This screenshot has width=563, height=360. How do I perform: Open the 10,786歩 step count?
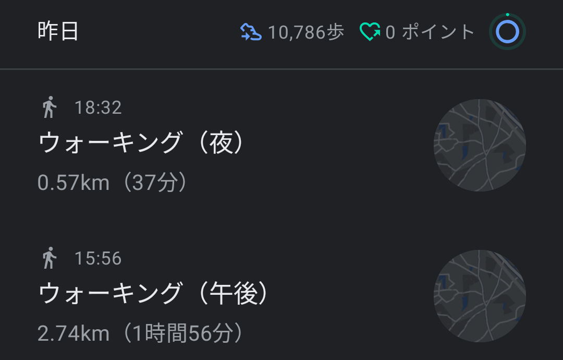[x=306, y=32]
